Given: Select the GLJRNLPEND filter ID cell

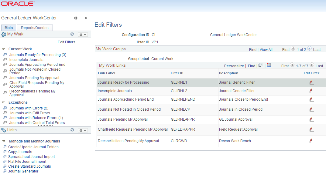Looking at the screenshot, I should 183,99.
